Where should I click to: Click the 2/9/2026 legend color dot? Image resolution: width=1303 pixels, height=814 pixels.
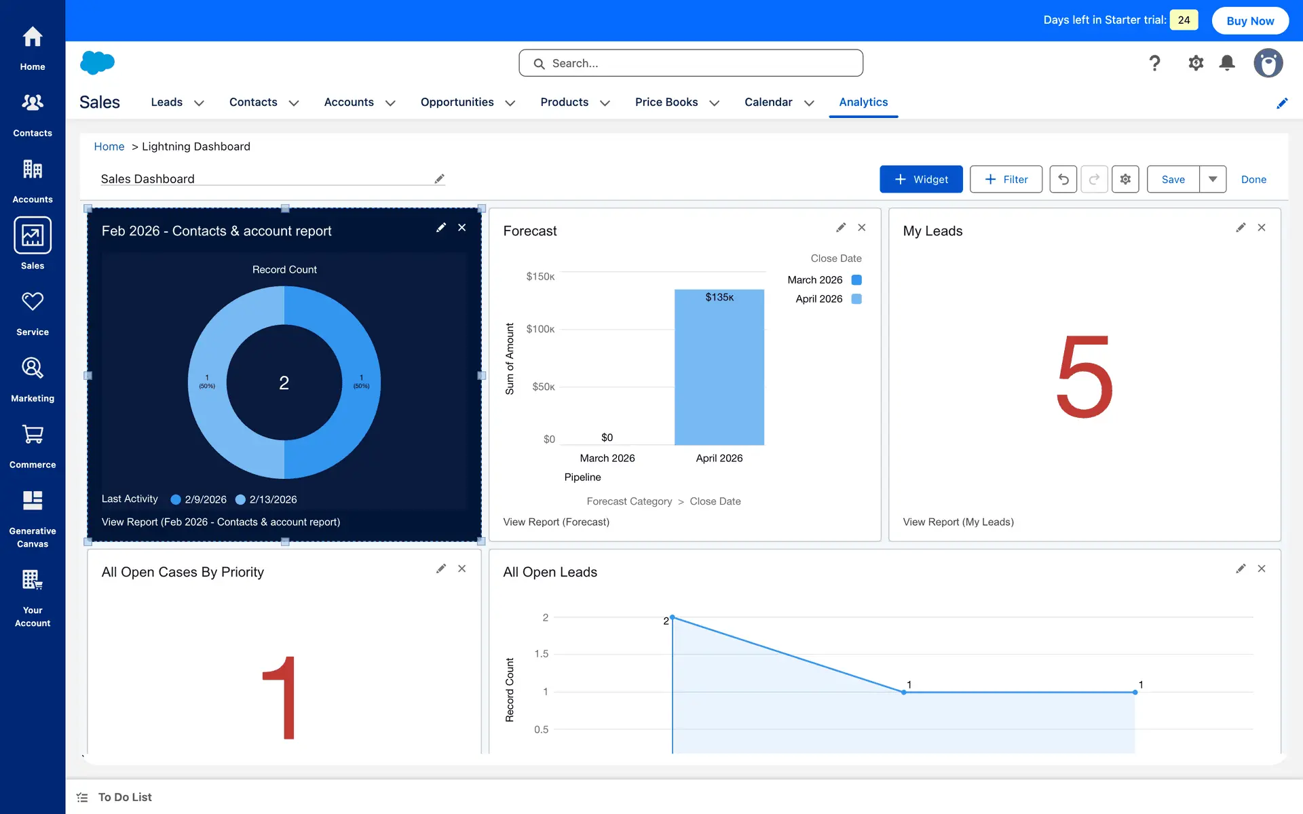coord(176,499)
